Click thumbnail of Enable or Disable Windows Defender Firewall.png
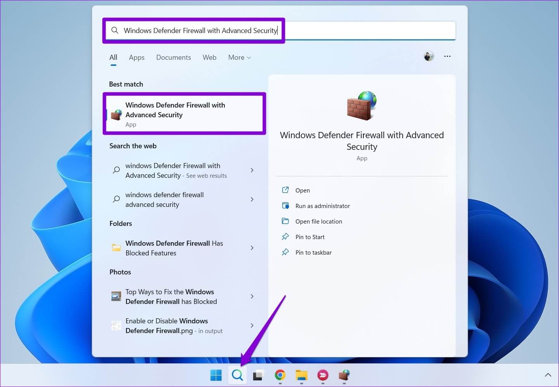The width and height of the screenshot is (559, 387). 116,325
